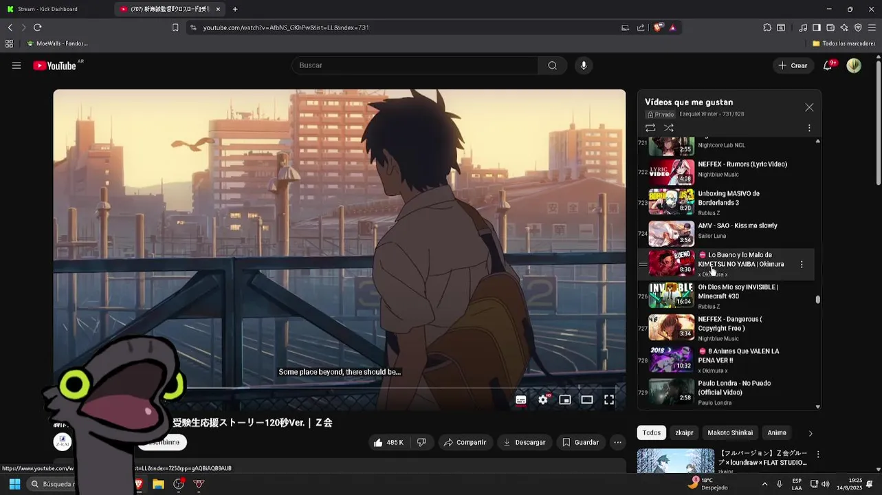Open Todos los marcadores folder
This screenshot has height=495, width=882.
pyautogui.click(x=844, y=43)
